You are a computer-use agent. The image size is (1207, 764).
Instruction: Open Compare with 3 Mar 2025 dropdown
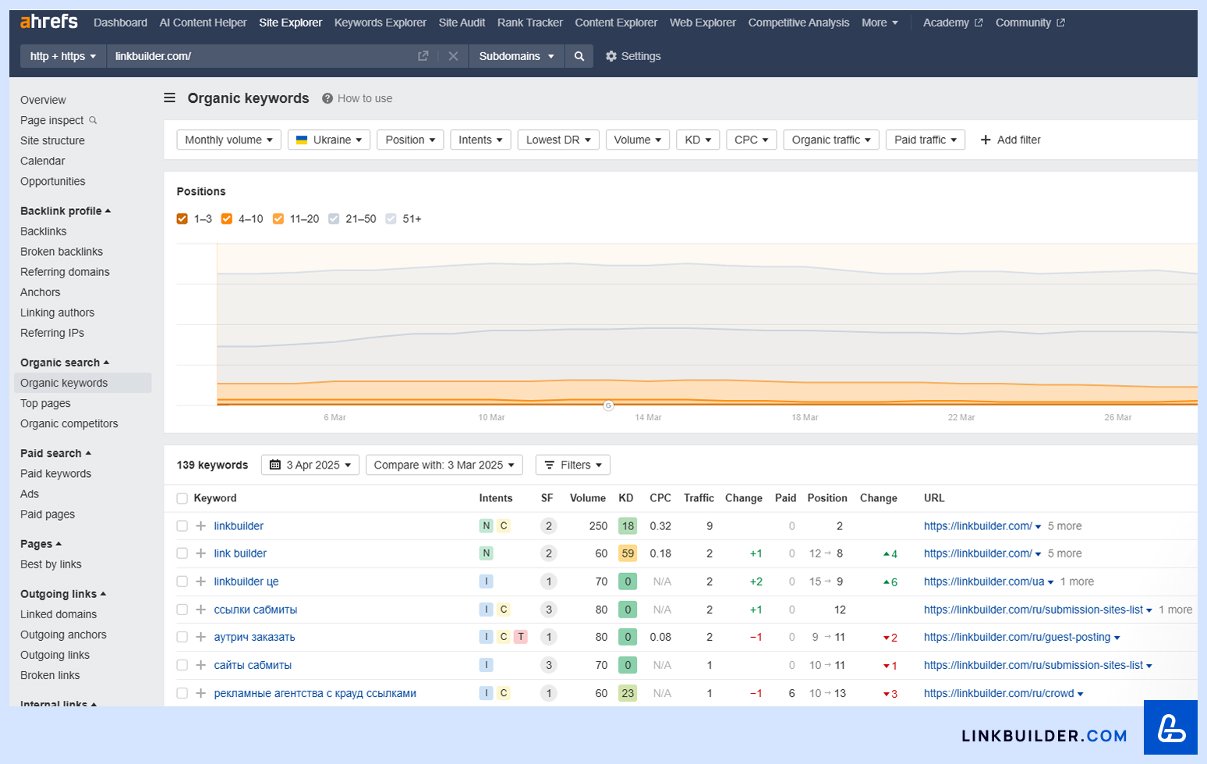444,465
